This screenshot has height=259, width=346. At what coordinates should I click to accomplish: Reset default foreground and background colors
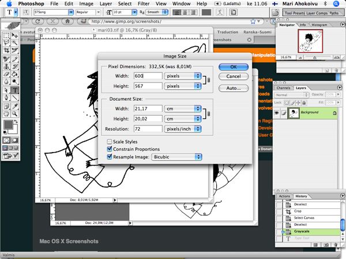pyautogui.click(x=5, y=132)
